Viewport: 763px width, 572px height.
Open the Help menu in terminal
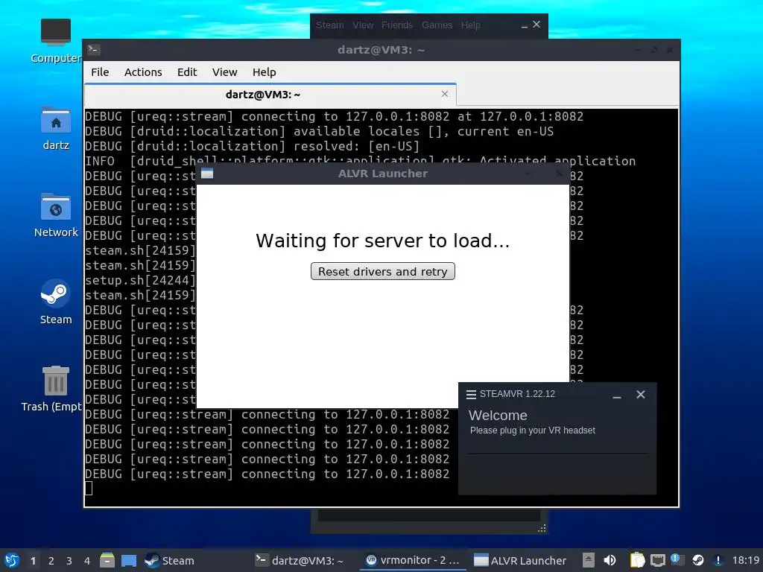coord(265,72)
